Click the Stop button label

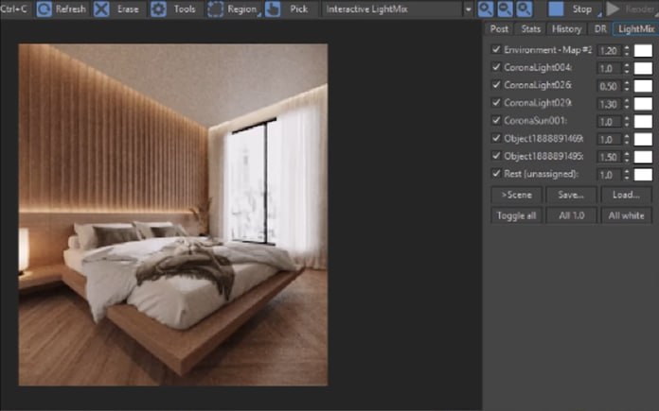point(582,9)
